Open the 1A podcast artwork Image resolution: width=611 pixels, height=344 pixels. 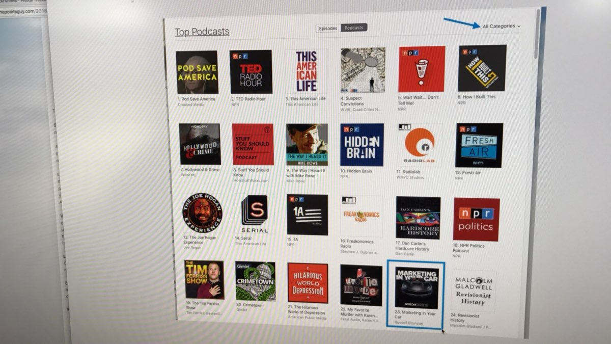(x=307, y=215)
